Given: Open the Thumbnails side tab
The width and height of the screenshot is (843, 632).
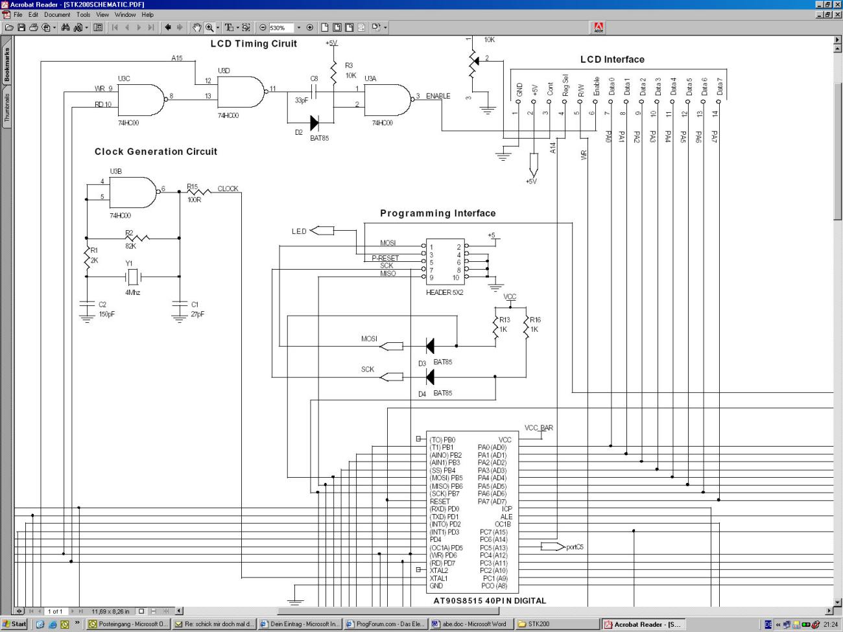Looking at the screenshot, I should [7, 108].
